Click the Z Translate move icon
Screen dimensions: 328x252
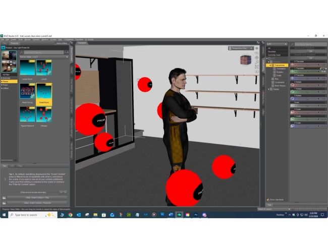pyautogui.click(x=292, y=78)
